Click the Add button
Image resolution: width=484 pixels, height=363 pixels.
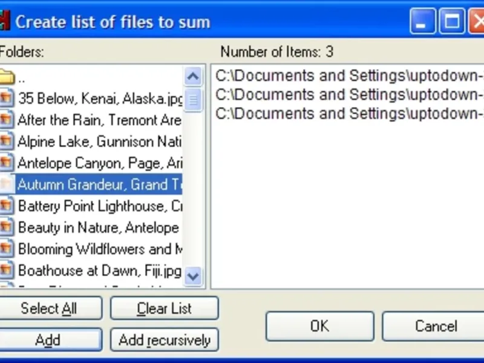(48, 340)
